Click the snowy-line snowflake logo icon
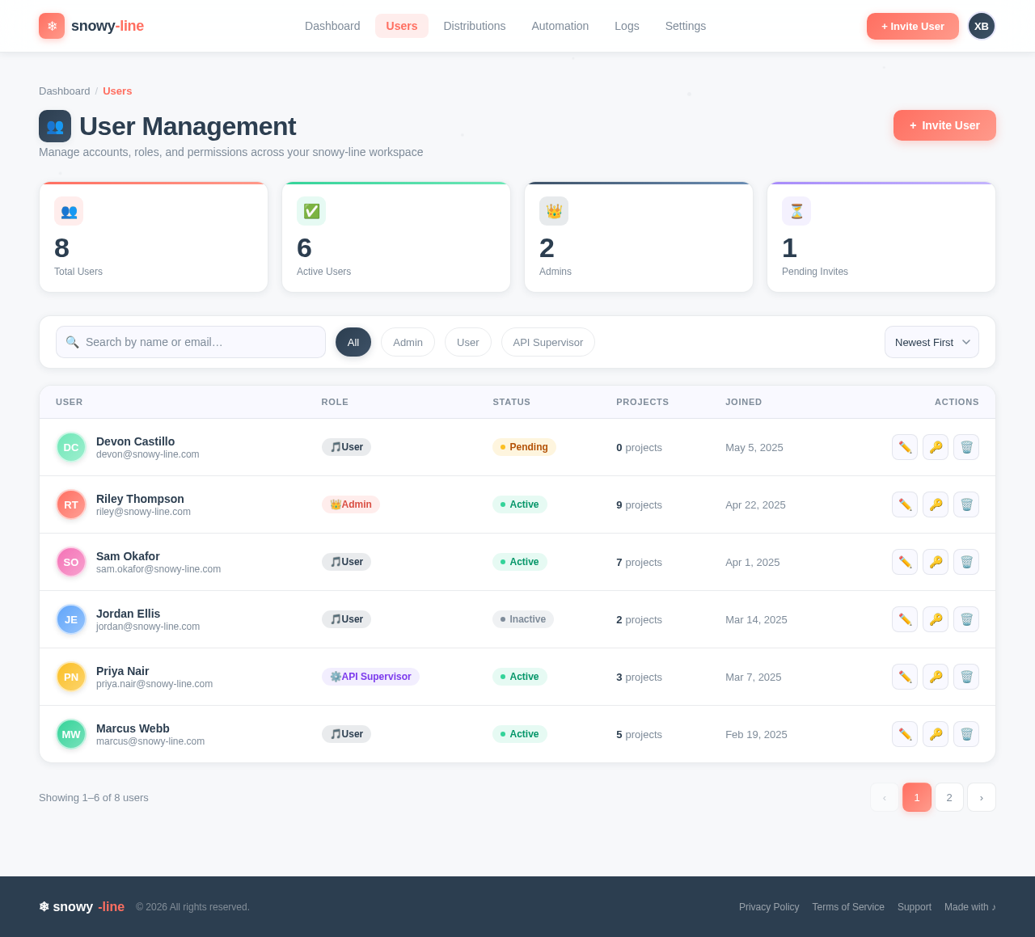The height and width of the screenshot is (937, 1035). click(50, 26)
